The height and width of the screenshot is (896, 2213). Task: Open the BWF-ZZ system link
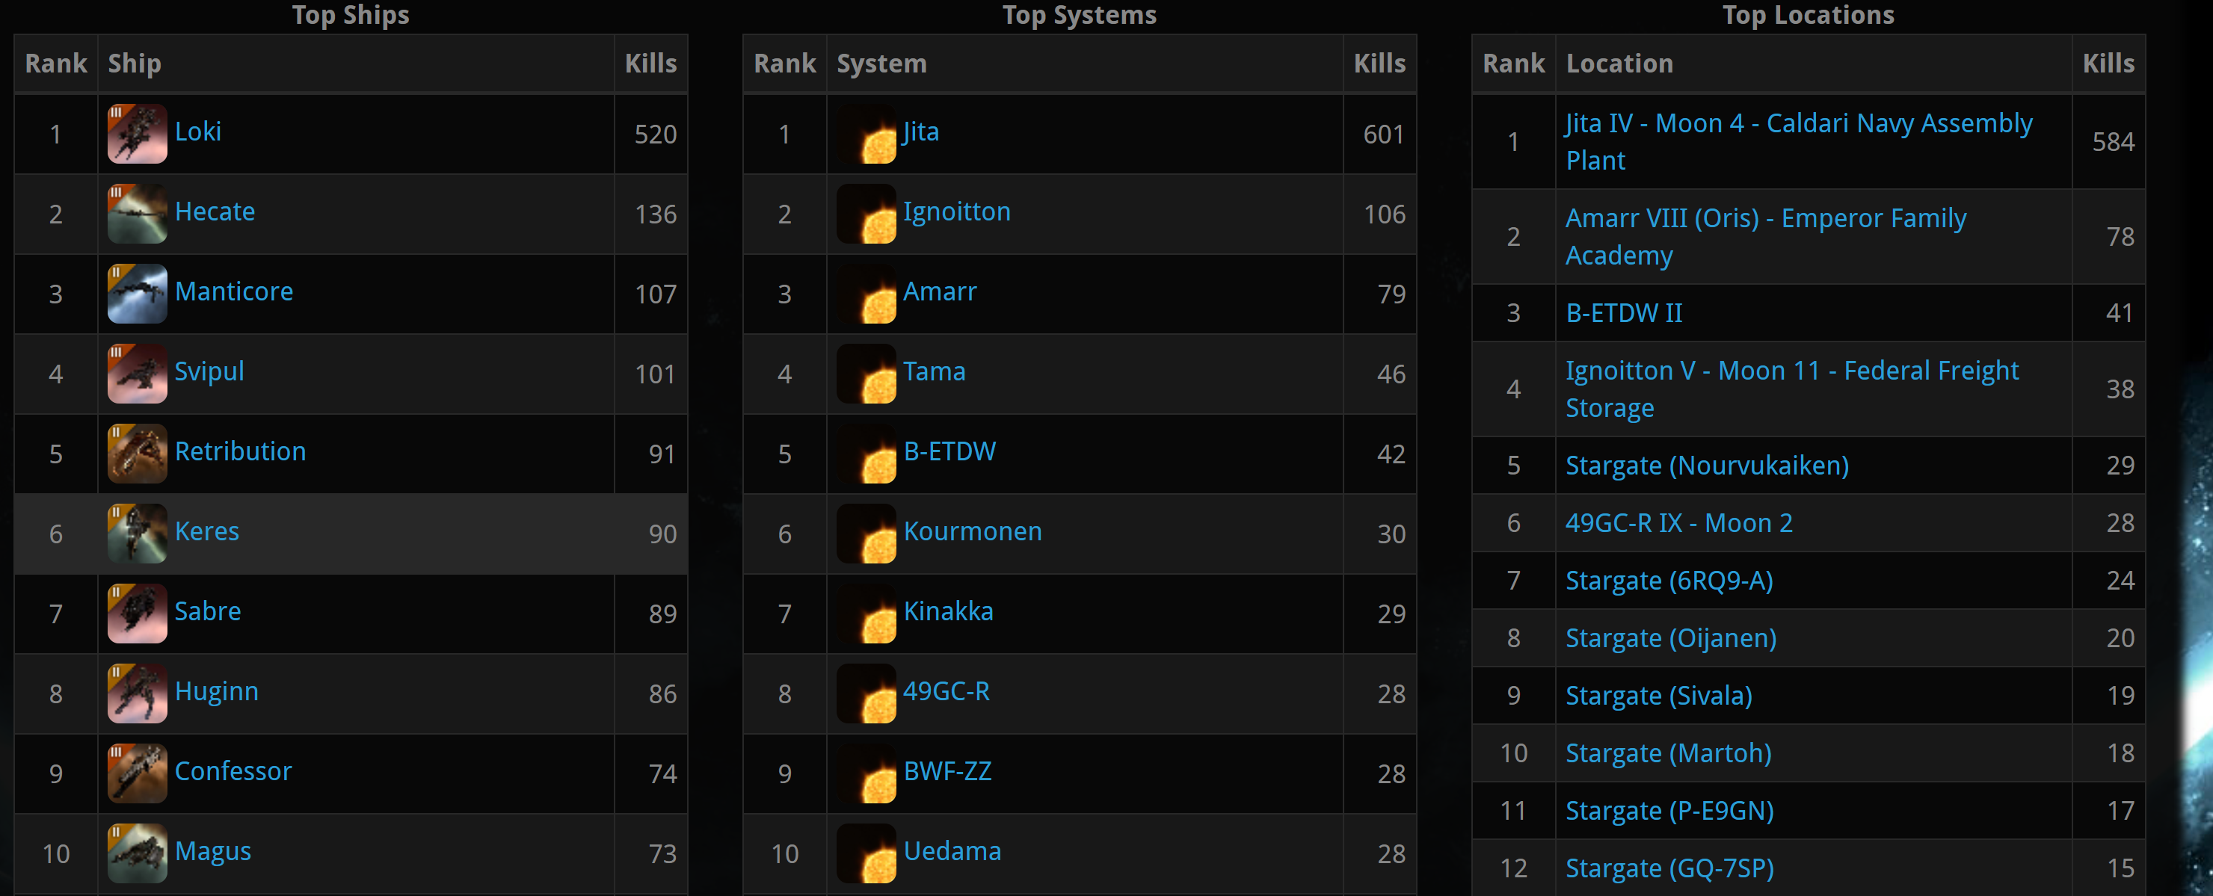coord(947,770)
